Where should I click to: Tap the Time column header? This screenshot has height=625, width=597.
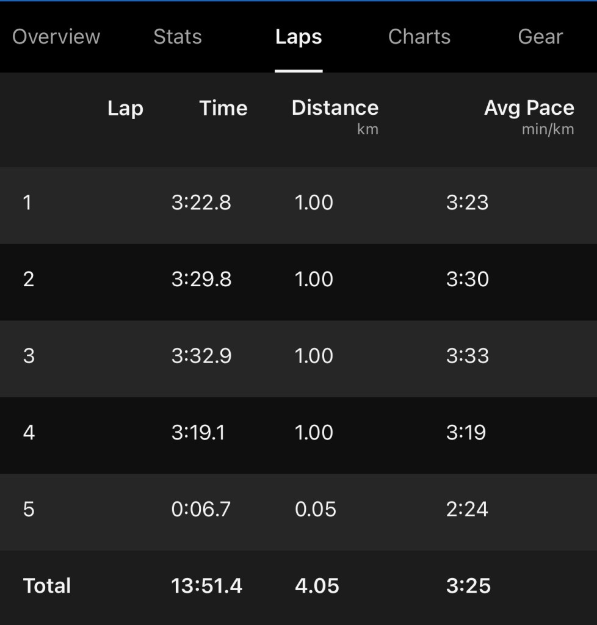(223, 109)
